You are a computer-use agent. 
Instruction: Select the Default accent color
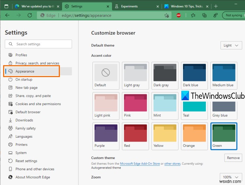pyautogui.click(x=106, y=76)
